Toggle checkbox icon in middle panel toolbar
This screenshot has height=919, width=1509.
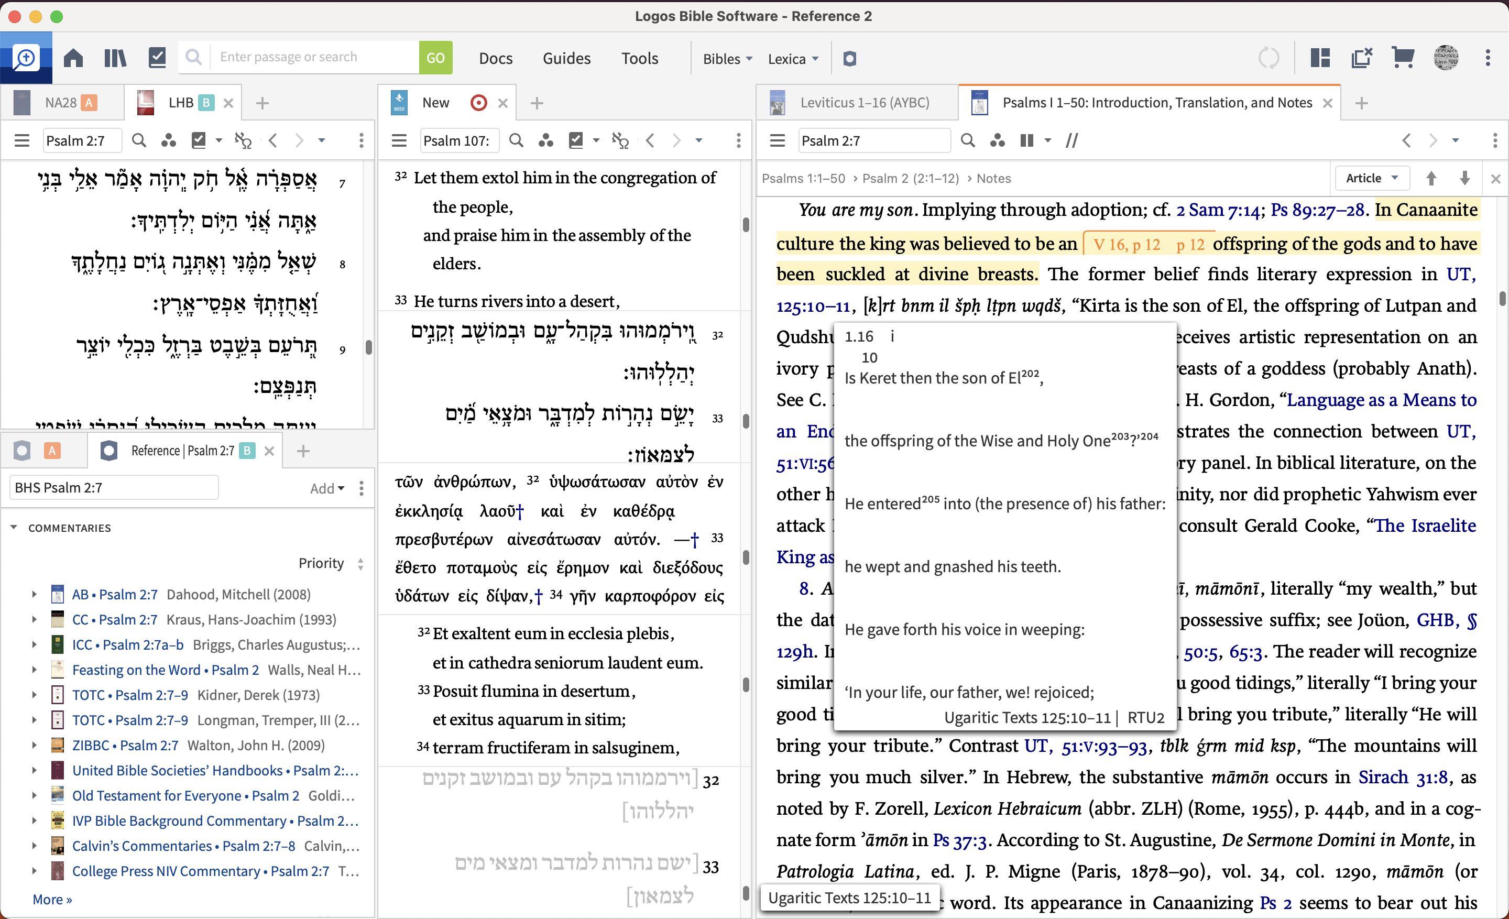pos(576,140)
